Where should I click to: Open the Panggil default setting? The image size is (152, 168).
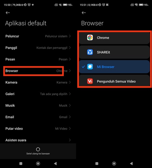[38, 48]
